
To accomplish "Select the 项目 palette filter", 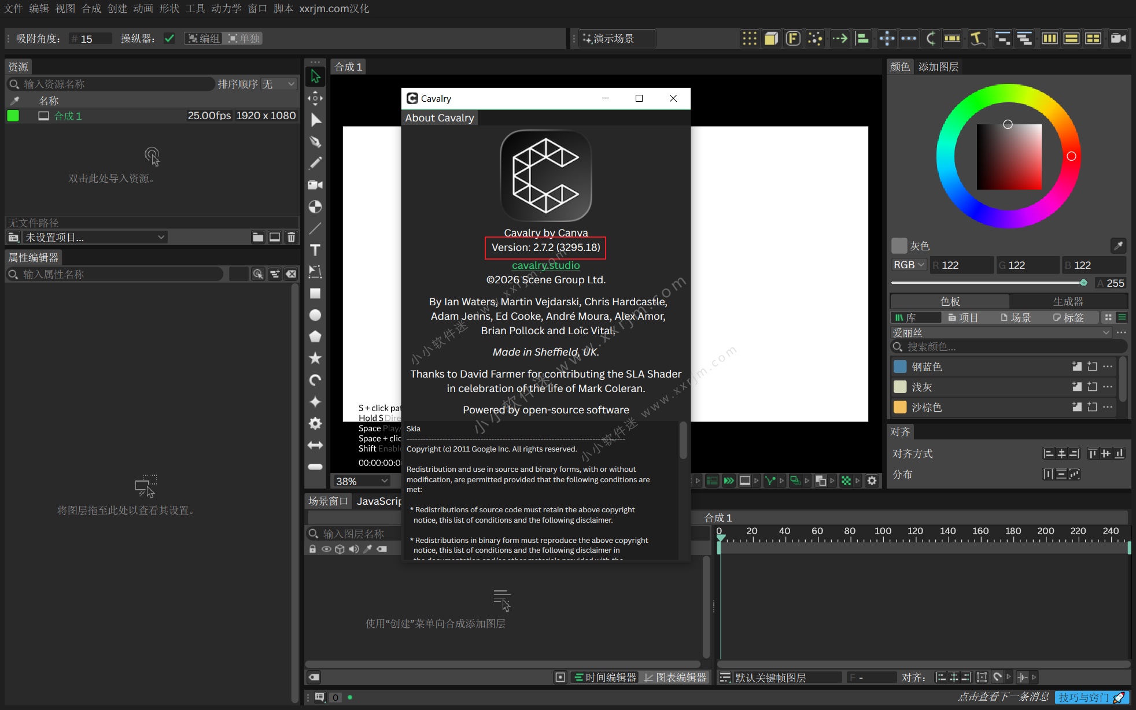I will coord(962,317).
